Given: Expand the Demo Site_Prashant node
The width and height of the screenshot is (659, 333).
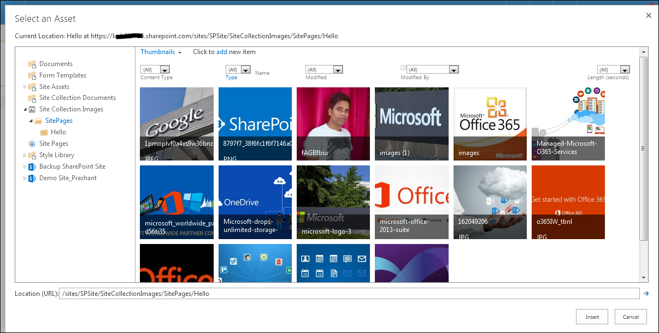Looking at the screenshot, I should [x=25, y=178].
